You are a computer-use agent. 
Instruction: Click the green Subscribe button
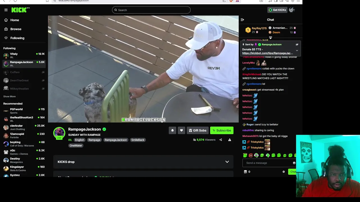pos(222,130)
